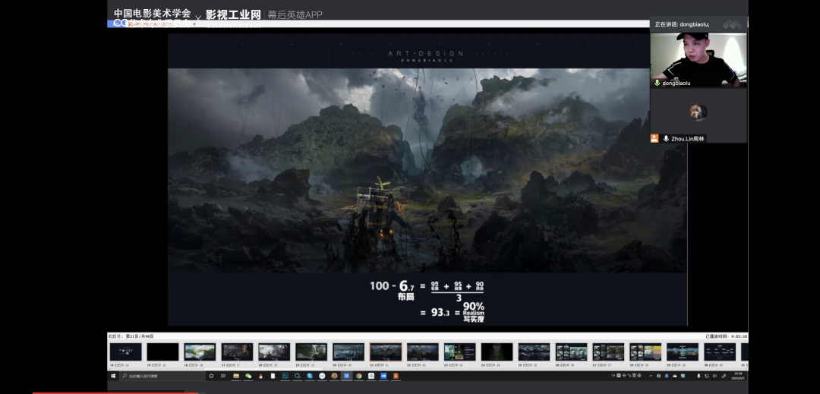Viewport: 820px width, 394px height.
Task: Click the orange video player taskbar icon
Action: pyautogui.click(x=396, y=376)
